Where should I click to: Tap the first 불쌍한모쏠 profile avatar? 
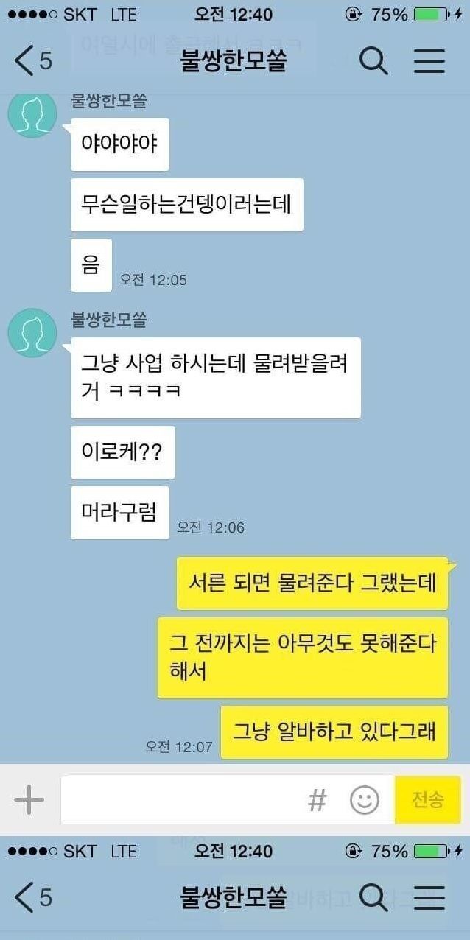pyautogui.click(x=32, y=113)
